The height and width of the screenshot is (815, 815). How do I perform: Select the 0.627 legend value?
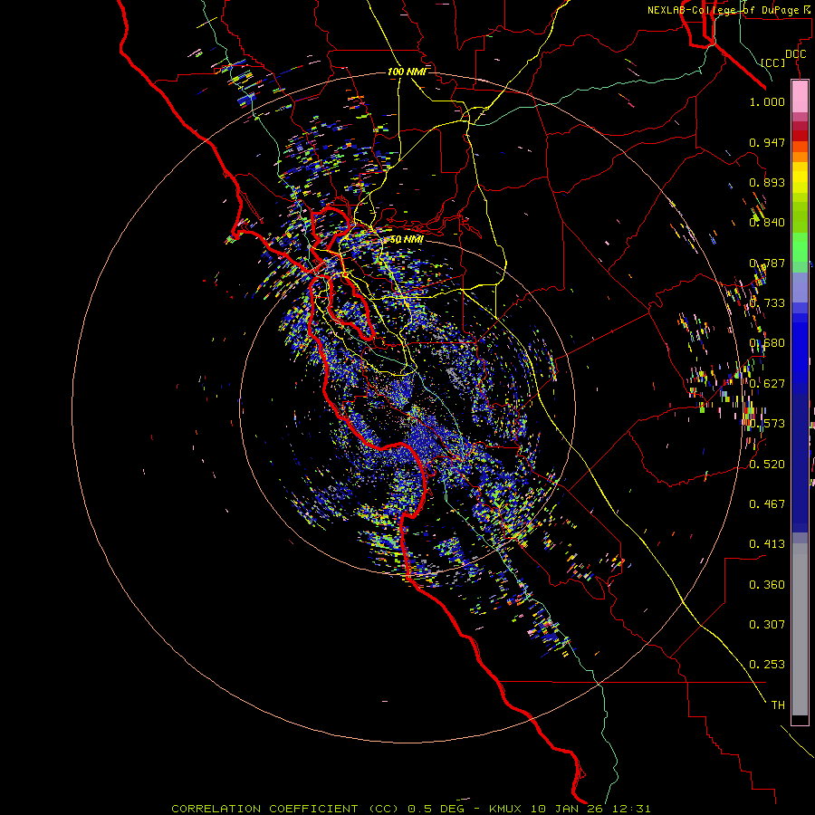click(767, 384)
